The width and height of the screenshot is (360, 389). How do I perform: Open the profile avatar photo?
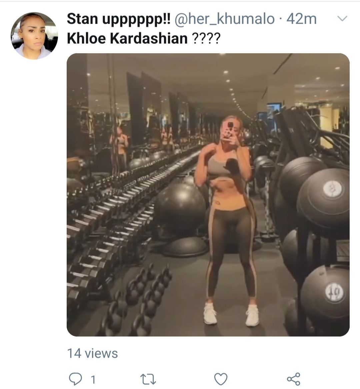34,36
